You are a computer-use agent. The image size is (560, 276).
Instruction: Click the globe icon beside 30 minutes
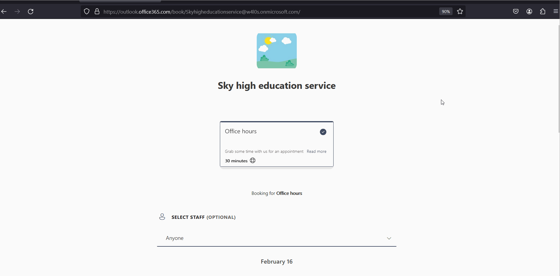pyautogui.click(x=253, y=161)
